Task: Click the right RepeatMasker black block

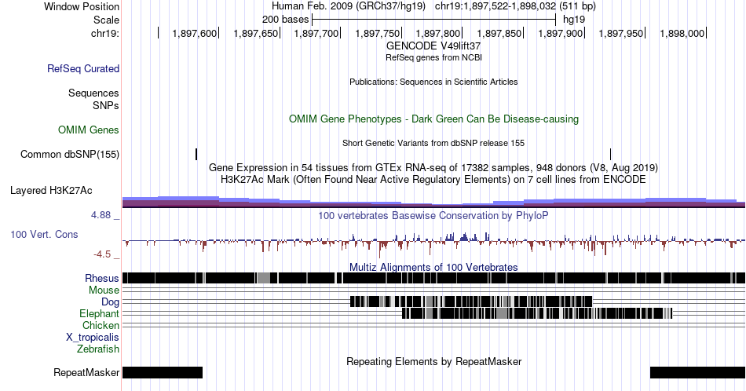Action: 697,372
